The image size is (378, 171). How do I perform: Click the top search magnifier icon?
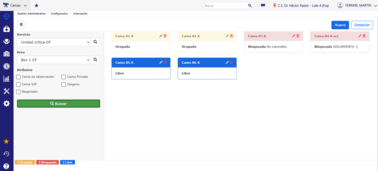250,5
